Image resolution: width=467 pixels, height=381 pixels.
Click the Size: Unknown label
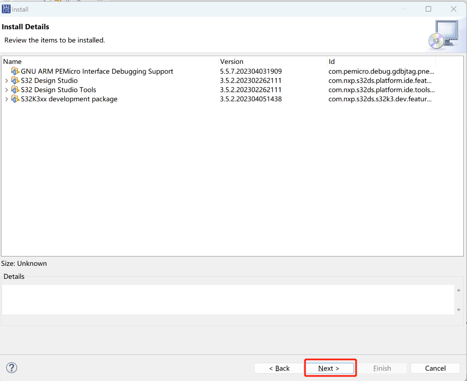pyautogui.click(x=24, y=263)
